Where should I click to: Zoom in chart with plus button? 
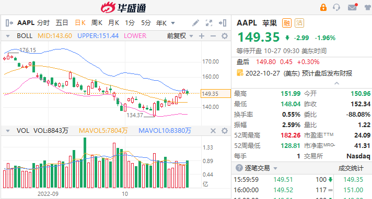coord(202,36)
